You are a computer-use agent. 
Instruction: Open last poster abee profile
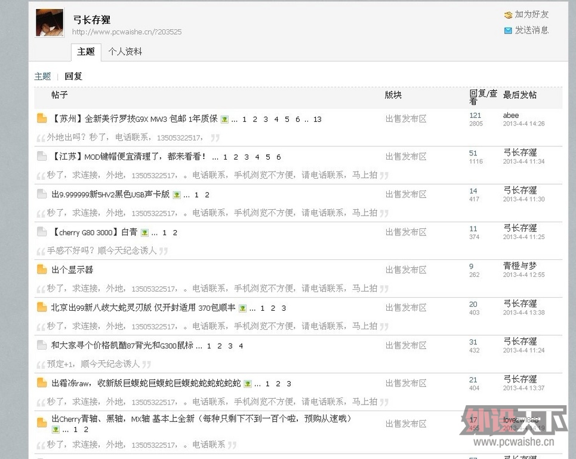click(x=511, y=115)
